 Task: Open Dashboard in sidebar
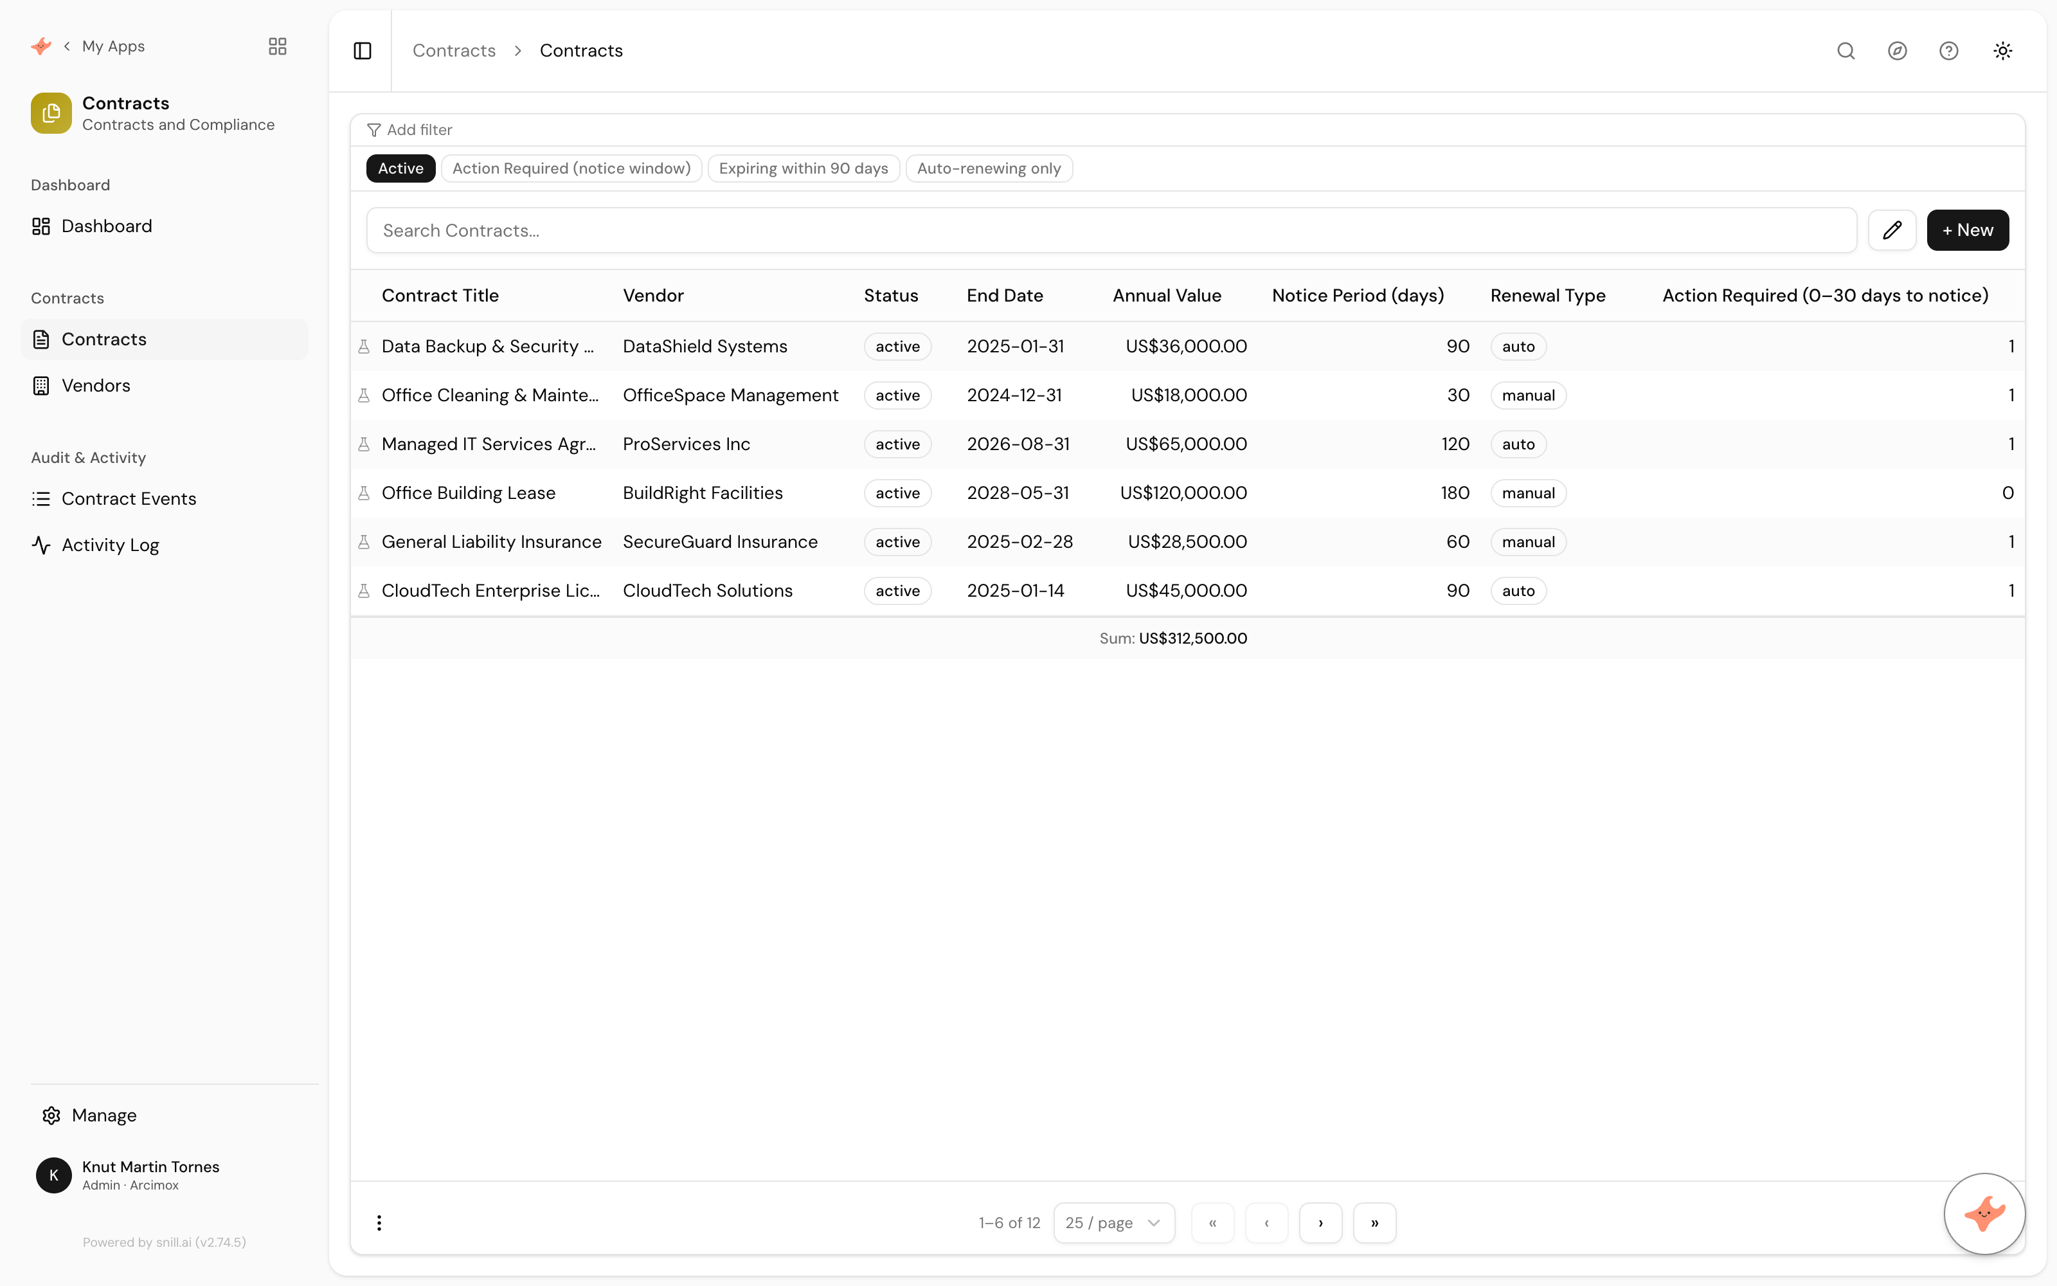[164, 226]
